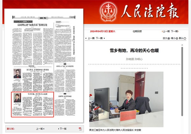Open the highlighted 雪乡有她 article on page thumbnail
Image resolution: width=191 pixels, height=134 pixels.
32,105
